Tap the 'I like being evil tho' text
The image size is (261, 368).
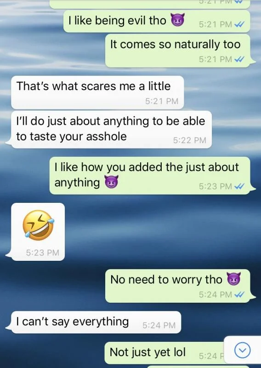pos(117,20)
